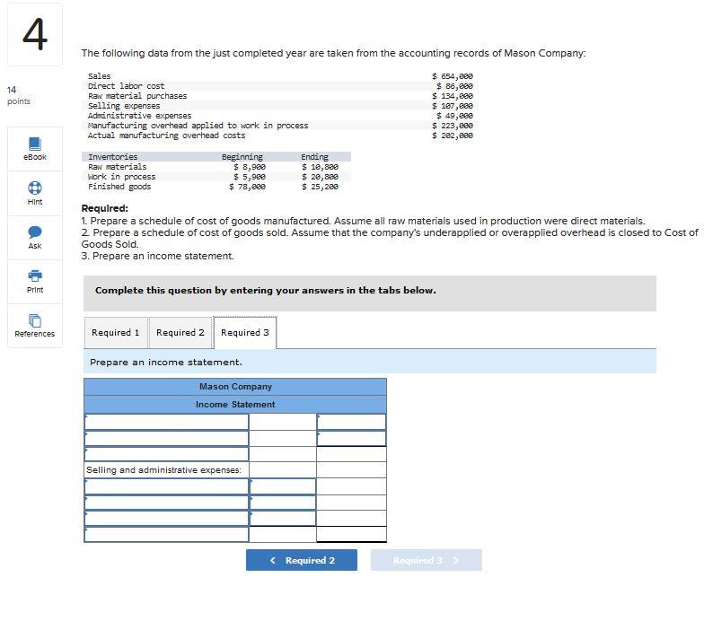Open second row label dropdown in income statement
This screenshot has height=621, width=704.
166,438
